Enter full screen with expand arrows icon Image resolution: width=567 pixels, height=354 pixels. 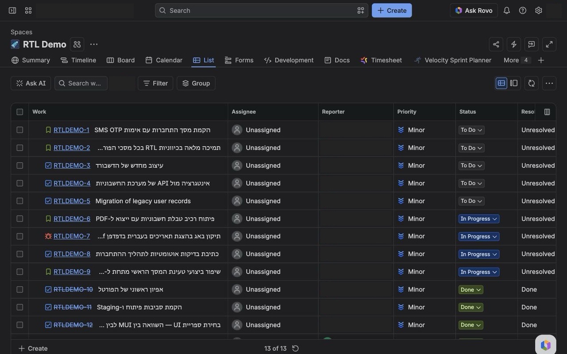(549, 44)
